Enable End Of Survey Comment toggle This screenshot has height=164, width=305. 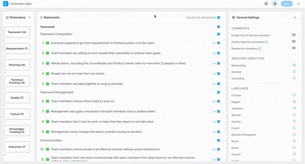pos(293,35)
